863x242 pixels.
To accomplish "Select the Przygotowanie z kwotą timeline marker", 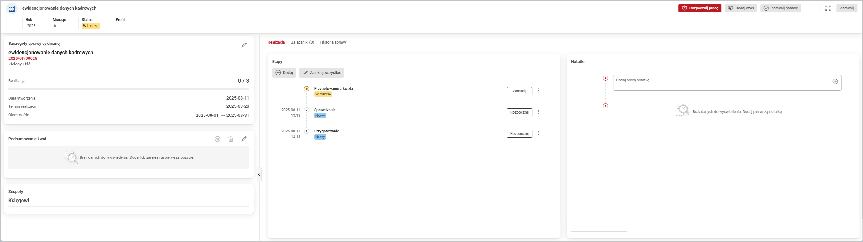I will (307, 89).
